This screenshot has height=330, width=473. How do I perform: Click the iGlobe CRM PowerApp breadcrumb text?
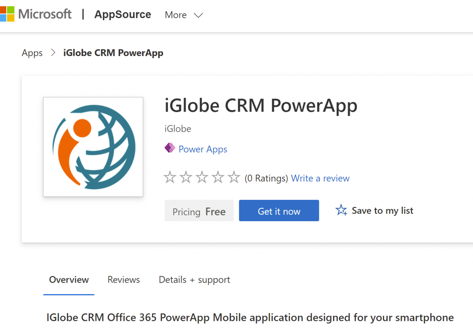pos(114,53)
